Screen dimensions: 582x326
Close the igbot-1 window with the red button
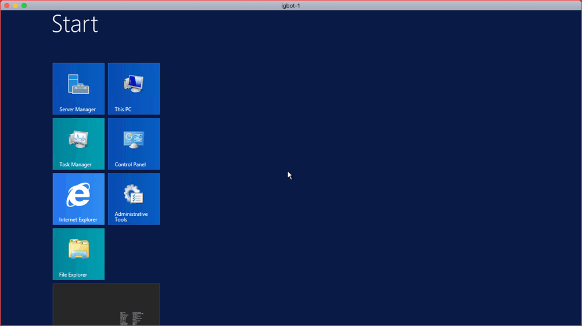tap(7, 6)
